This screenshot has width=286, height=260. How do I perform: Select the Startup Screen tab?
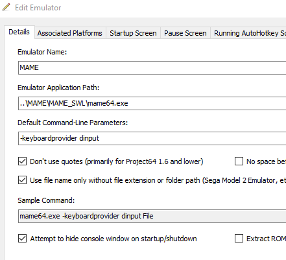pyautogui.click(x=133, y=33)
